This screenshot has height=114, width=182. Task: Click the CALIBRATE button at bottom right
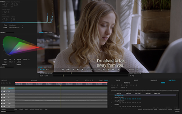pos(177,109)
